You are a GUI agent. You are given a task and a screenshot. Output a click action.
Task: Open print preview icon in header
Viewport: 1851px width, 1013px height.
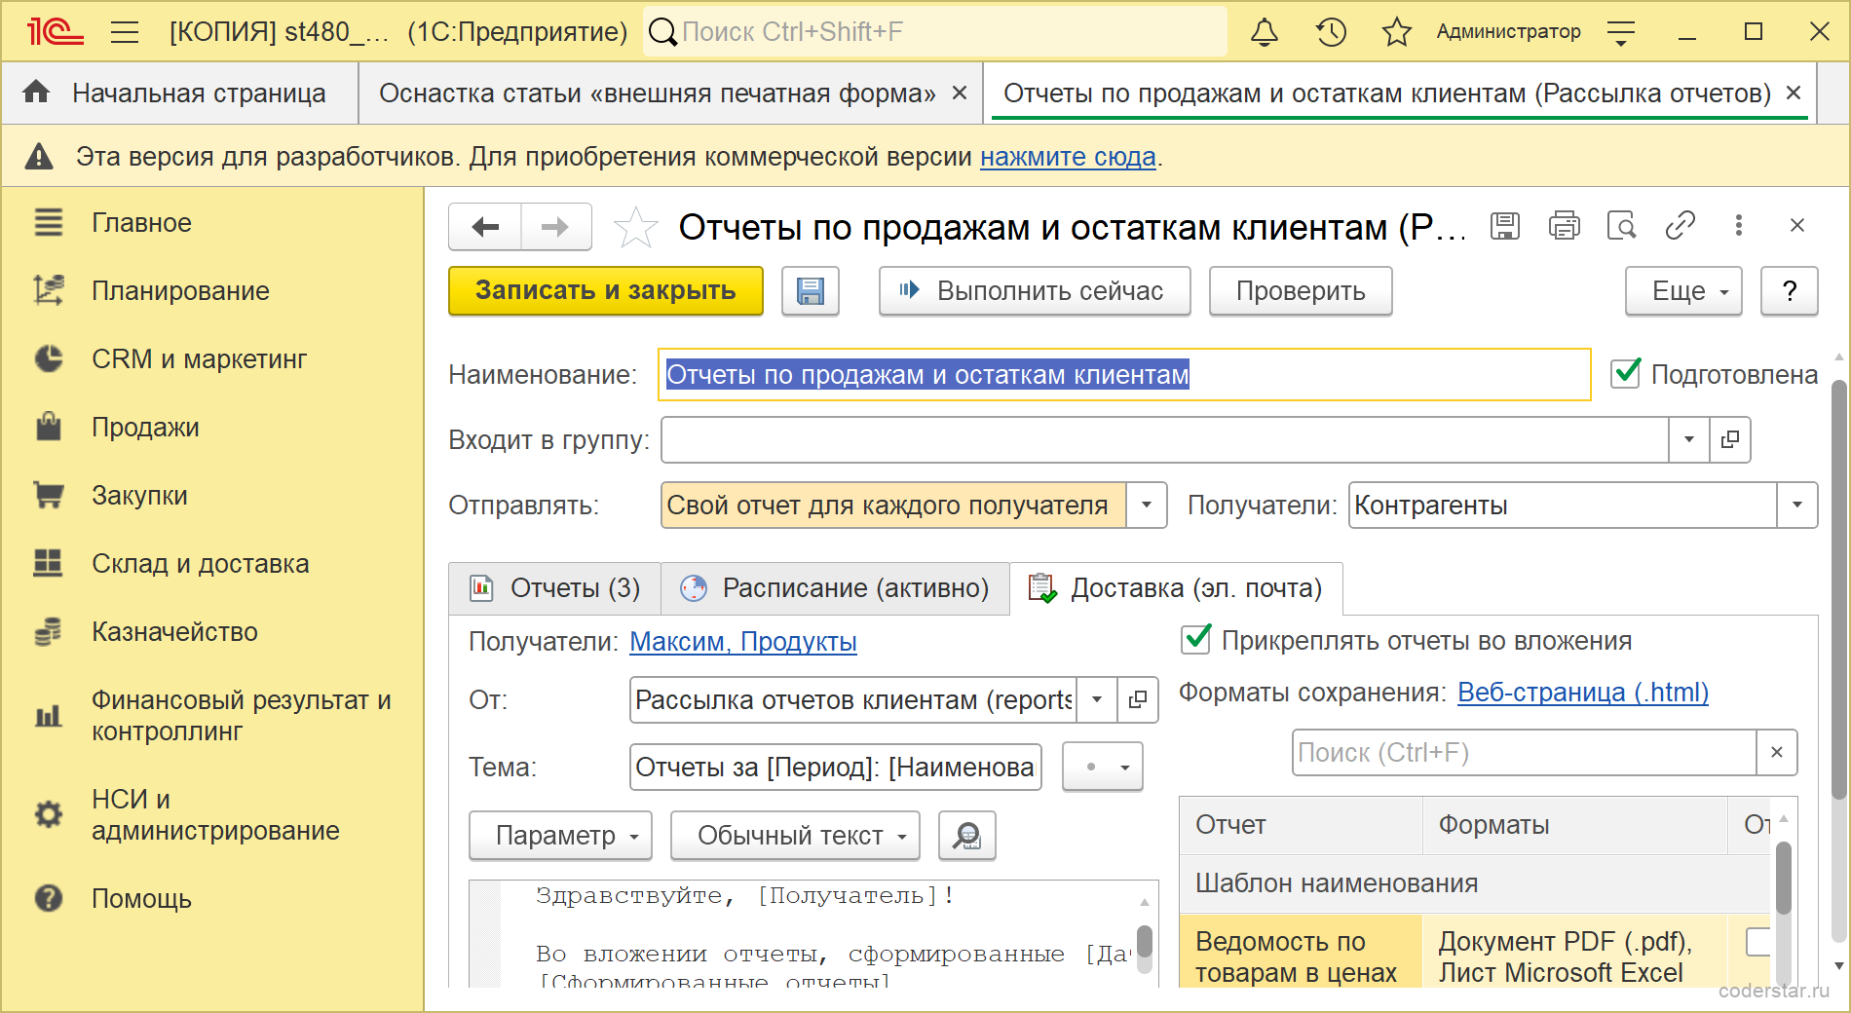(x=1622, y=226)
